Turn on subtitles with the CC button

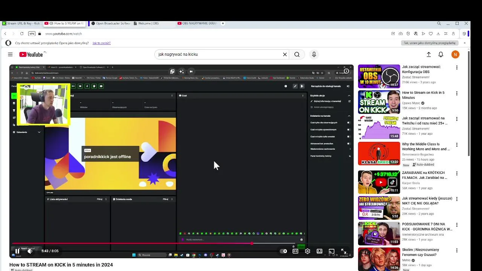[296, 251]
